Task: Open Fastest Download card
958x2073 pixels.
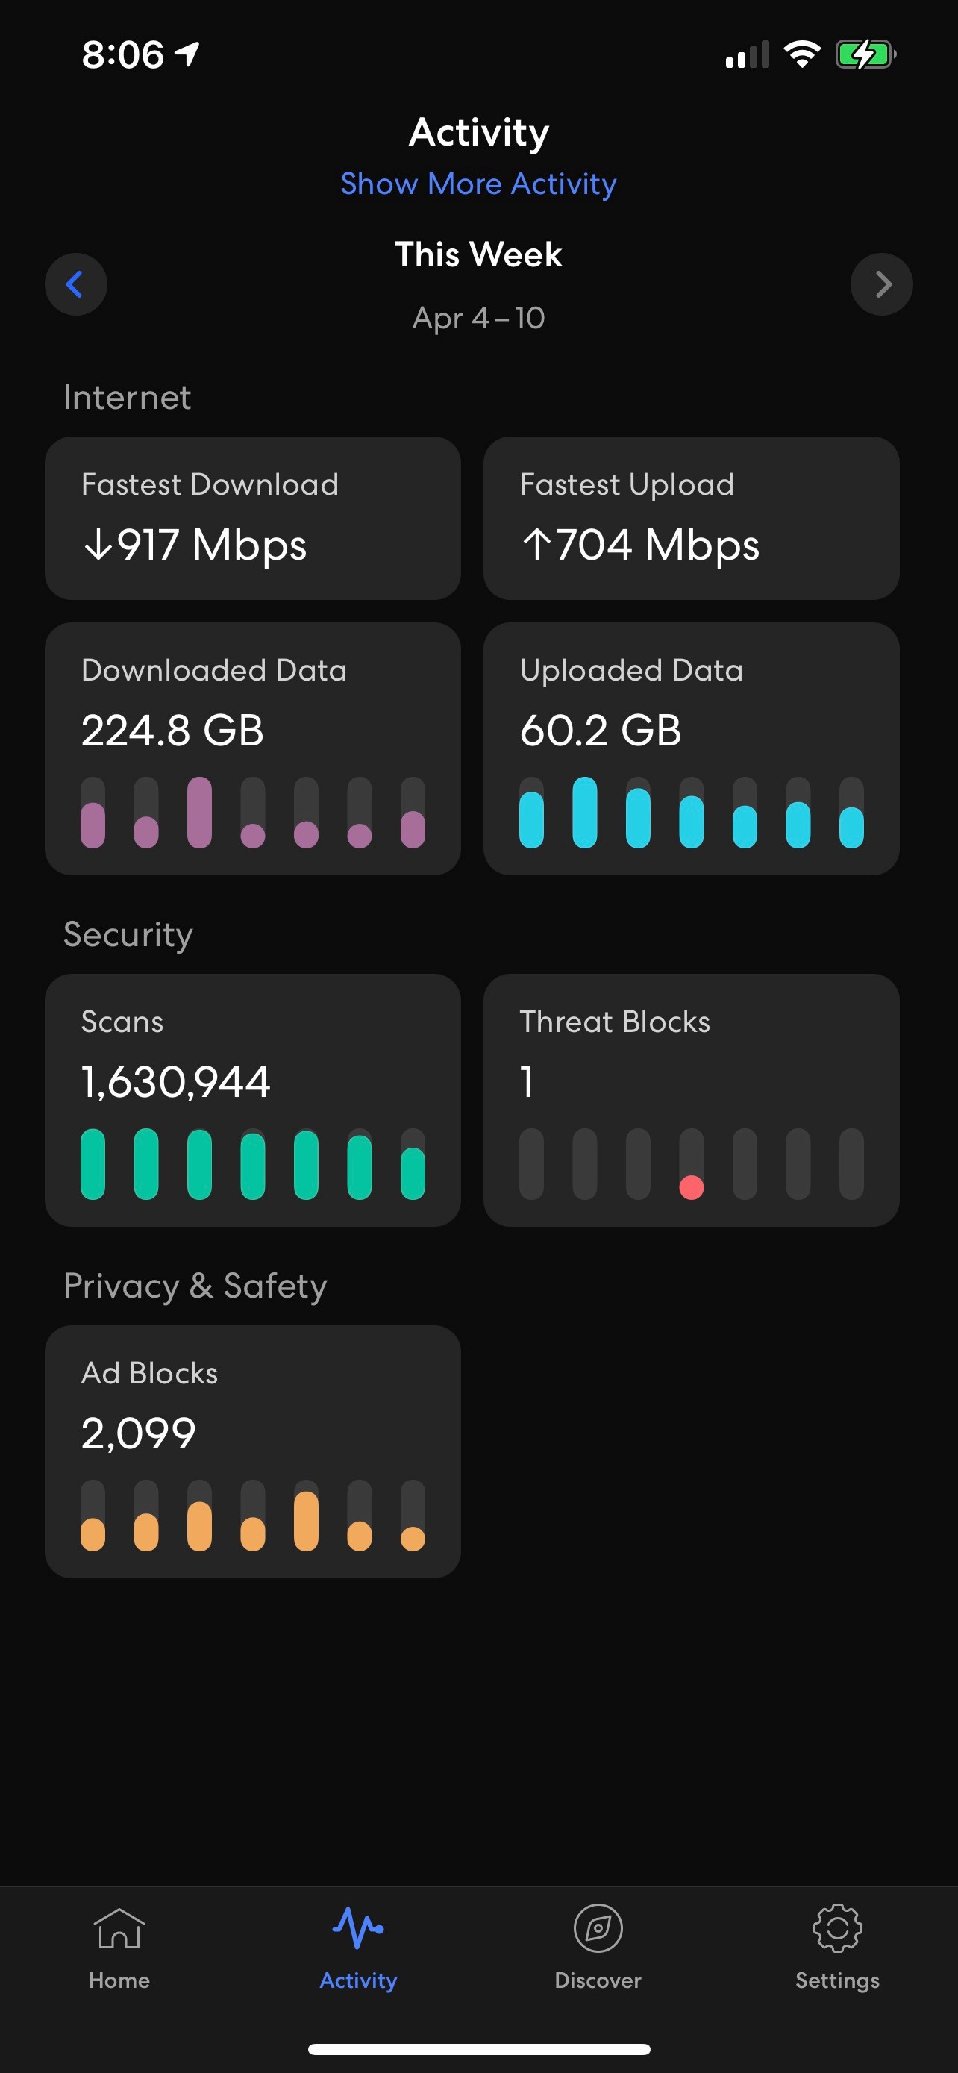Action: (253, 518)
